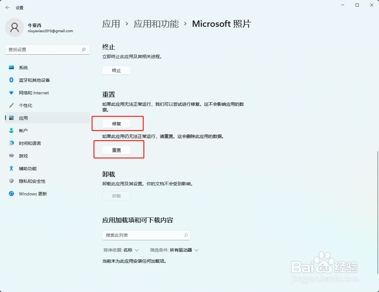Select 帐户 in the sidebar
The image size is (379, 292).
47,131
